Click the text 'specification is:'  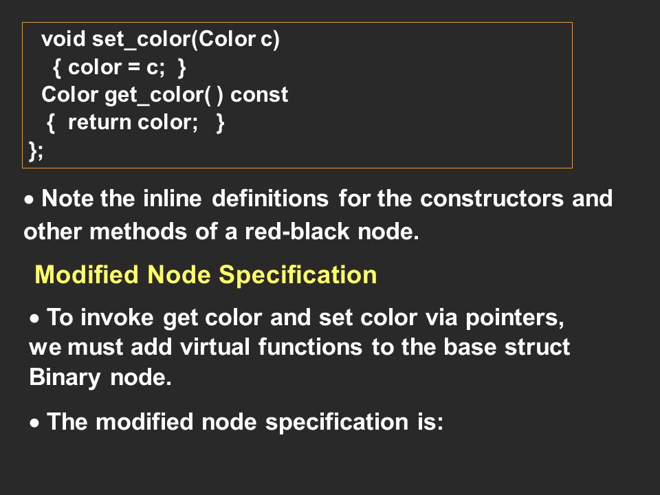(x=355, y=422)
